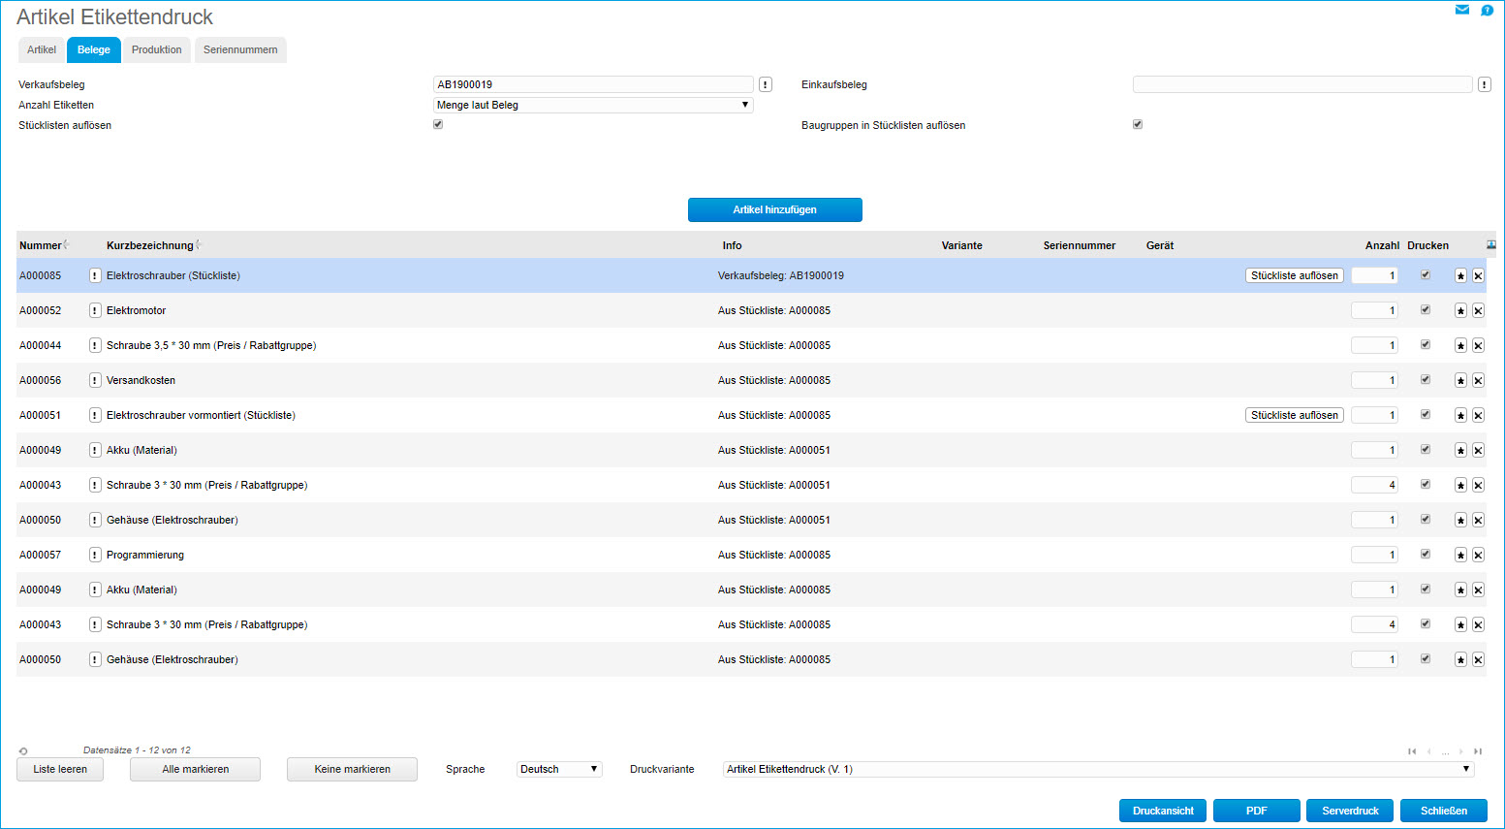
Task: Focus the Anzahl field in Elektromotor row
Action: pos(1375,310)
